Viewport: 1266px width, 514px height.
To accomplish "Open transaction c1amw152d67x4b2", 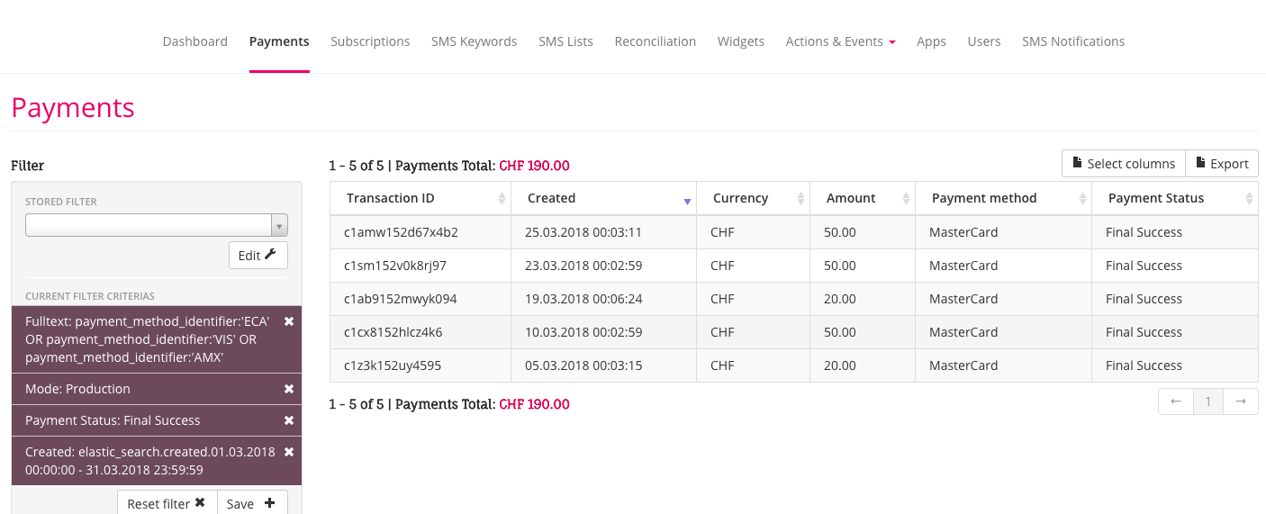I will click(x=401, y=232).
